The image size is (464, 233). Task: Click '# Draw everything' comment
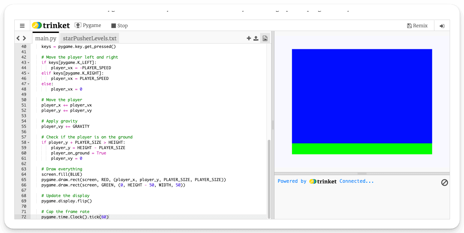click(x=62, y=169)
